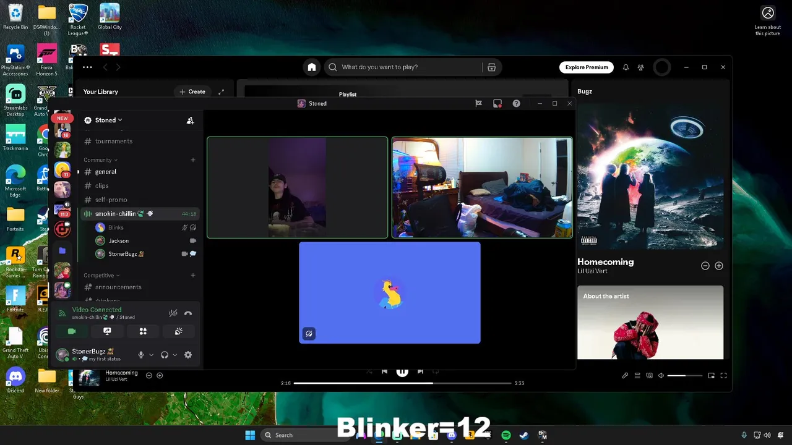Select Jackson's dark webcam video tile

tap(297, 187)
